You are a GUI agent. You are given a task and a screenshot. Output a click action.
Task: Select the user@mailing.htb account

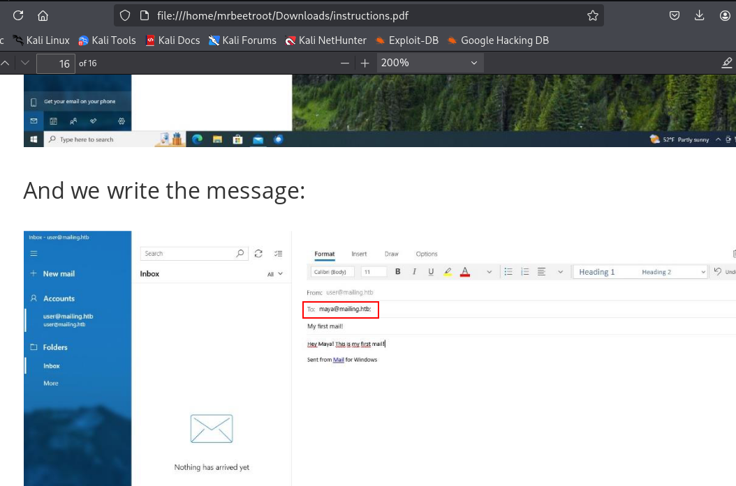(x=68, y=319)
